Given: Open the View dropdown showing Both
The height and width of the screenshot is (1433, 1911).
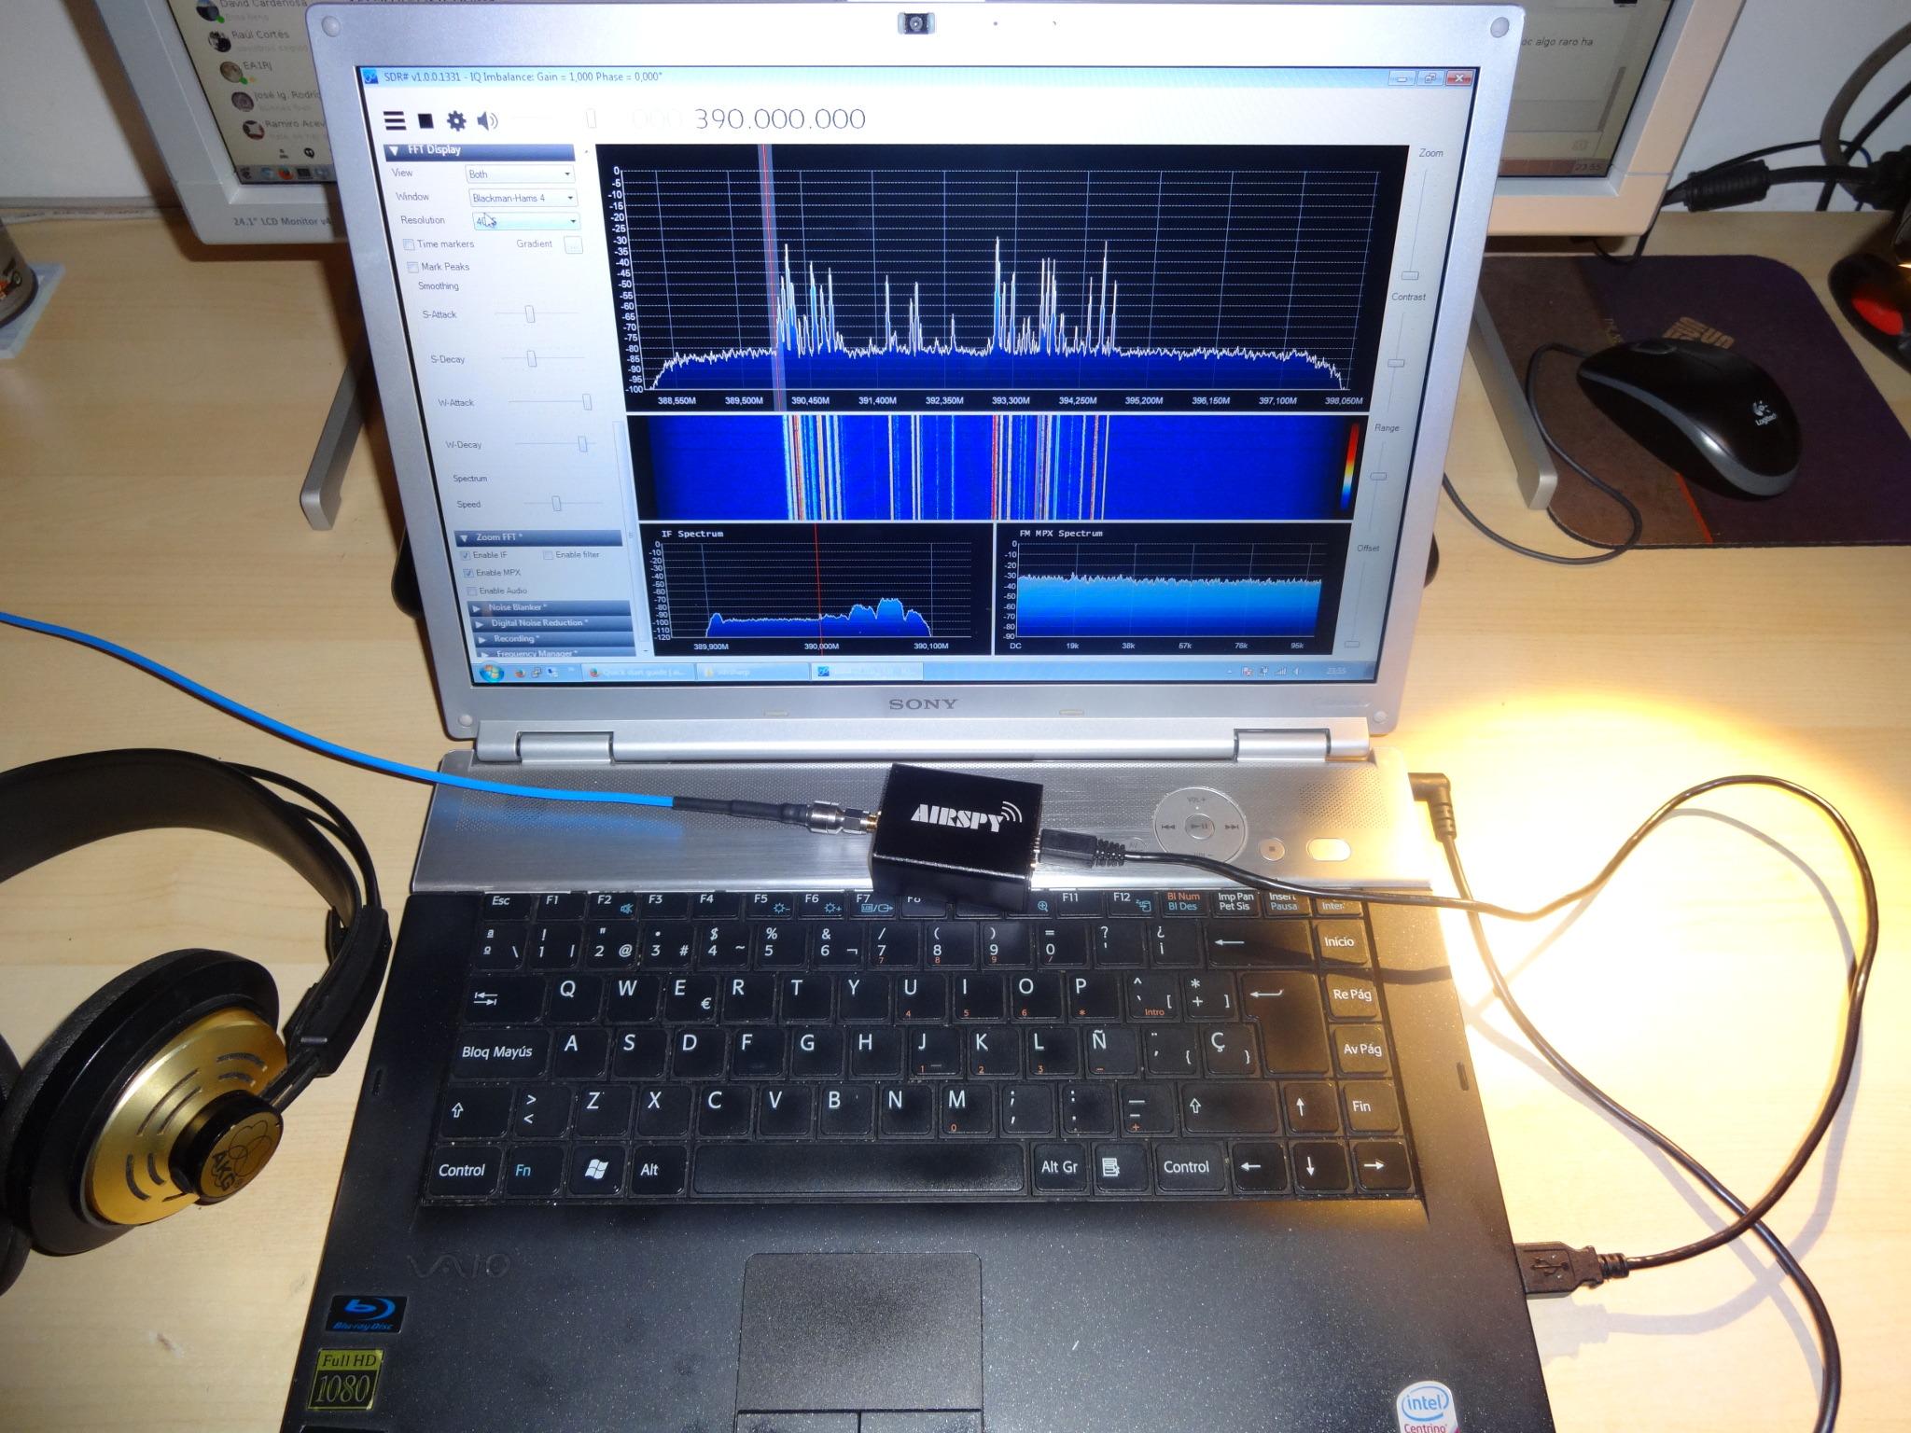Looking at the screenshot, I should [520, 174].
